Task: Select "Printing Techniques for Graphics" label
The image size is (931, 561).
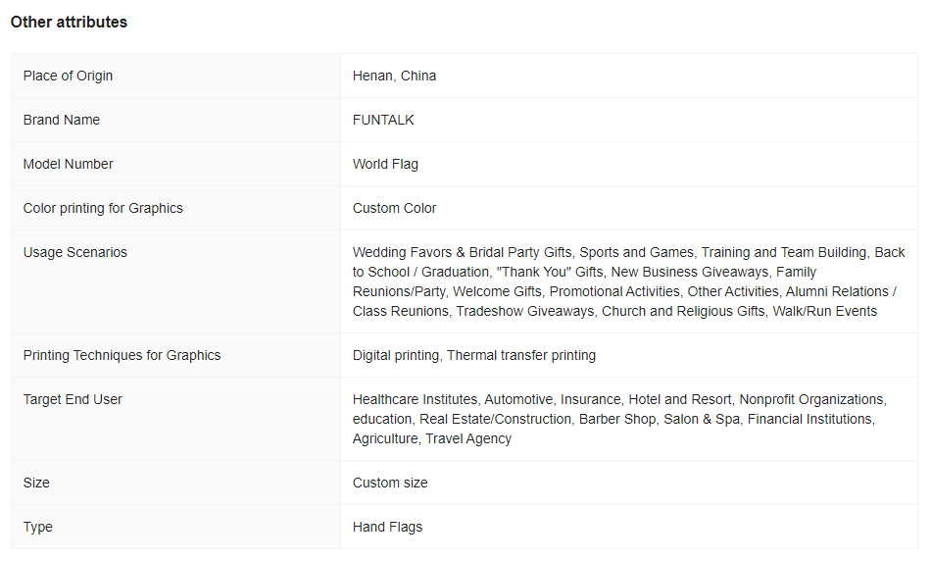Action: [x=122, y=355]
